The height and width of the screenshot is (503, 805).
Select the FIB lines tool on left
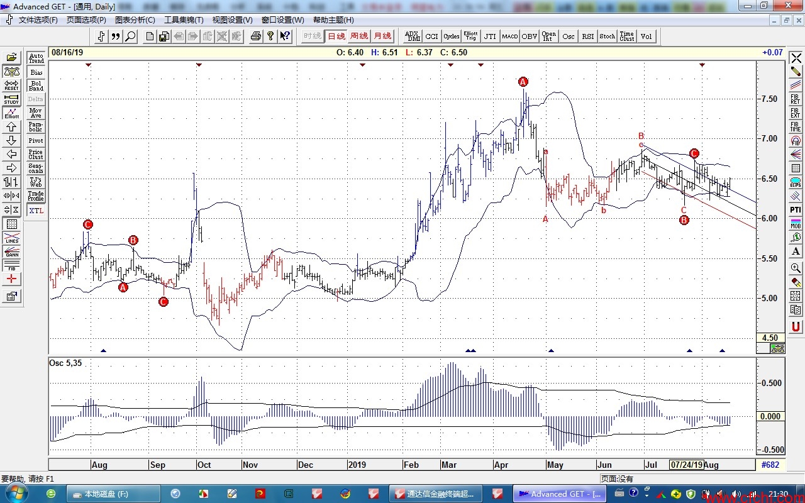11,265
